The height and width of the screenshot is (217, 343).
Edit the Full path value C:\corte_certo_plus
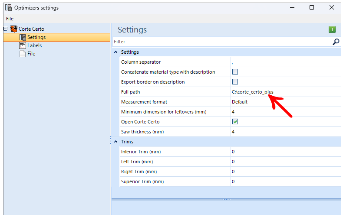(286, 92)
